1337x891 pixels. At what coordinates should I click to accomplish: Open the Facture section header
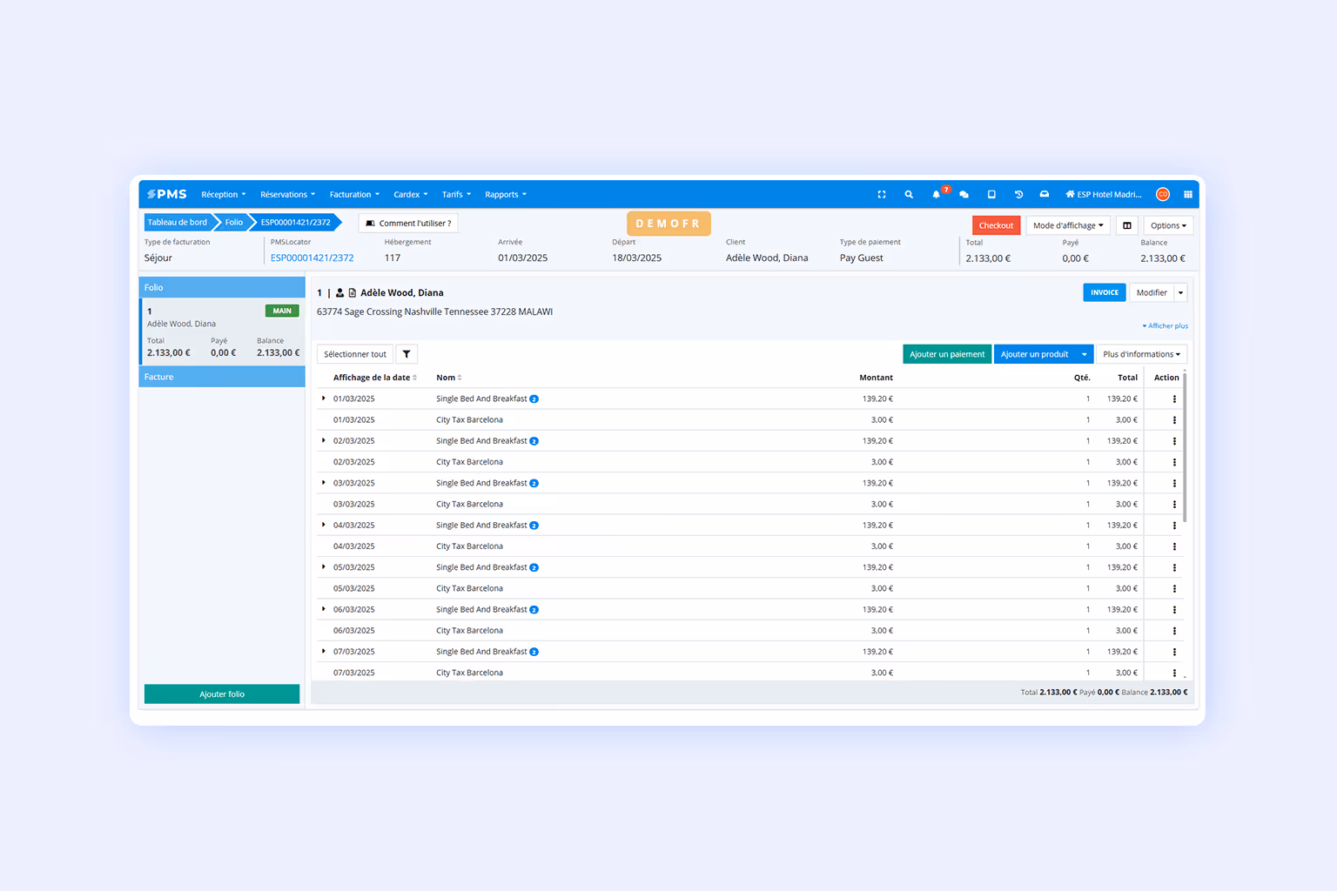pyautogui.click(x=222, y=377)
